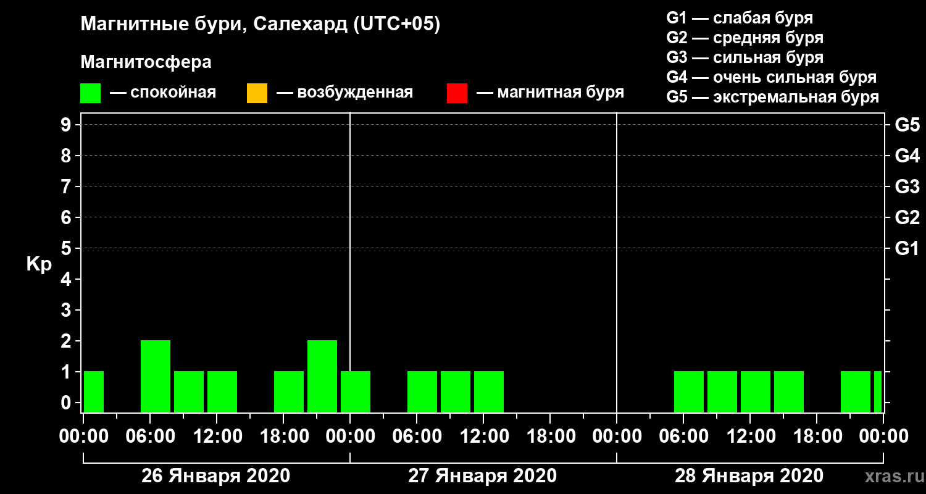
Task: Click the '00:00' label between 26 and 27 January
Action: 350,436
